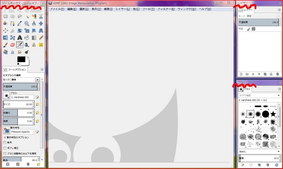This screenshot has height=169, width=283.
Task: Reset size to brush native size
Action: point(37,104)
